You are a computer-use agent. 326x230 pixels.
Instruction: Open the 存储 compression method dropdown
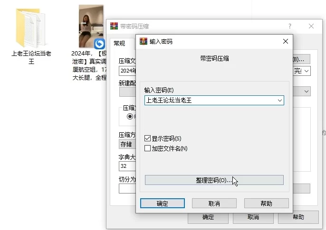coord(127,144)
